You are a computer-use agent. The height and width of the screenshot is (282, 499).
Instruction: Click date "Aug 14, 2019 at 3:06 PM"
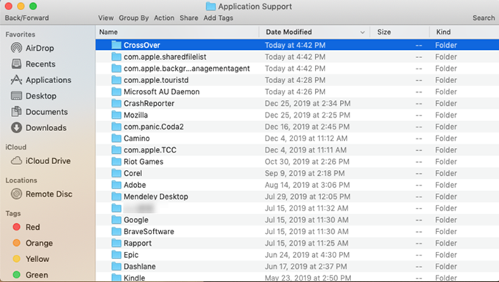[307, 185]
